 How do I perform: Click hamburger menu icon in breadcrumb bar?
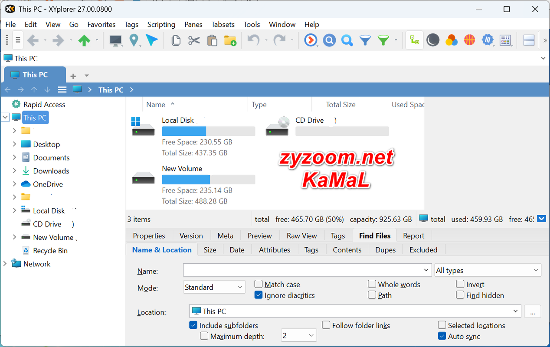pos(62,90)
